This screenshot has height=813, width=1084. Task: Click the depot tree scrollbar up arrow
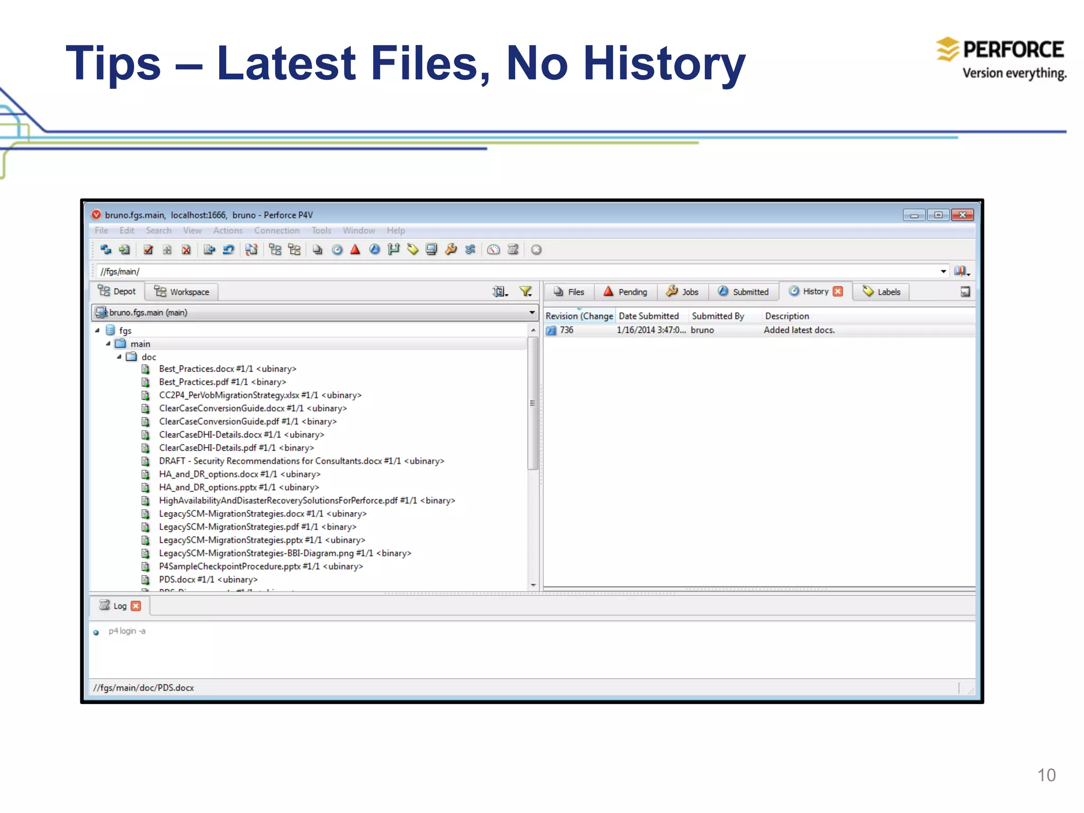click(533, 330)
